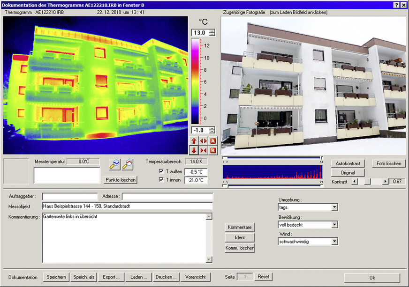Adjust the Kontrast slider
Screen dimensions: 409x287
click(x=368, y=181)
